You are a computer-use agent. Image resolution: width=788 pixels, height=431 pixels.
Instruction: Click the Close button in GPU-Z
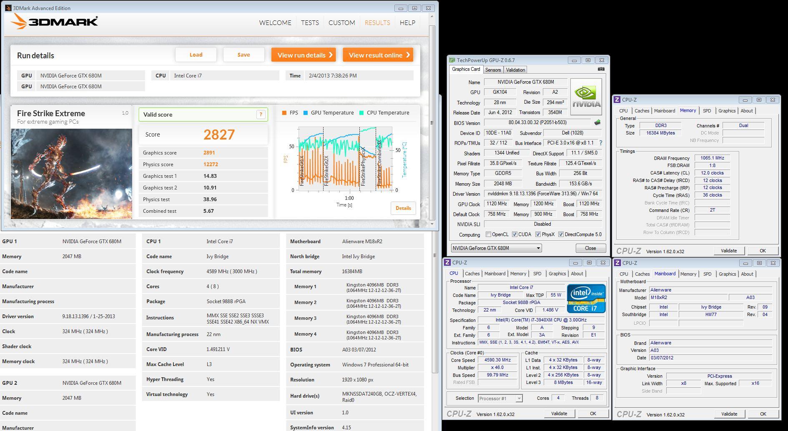590,248
